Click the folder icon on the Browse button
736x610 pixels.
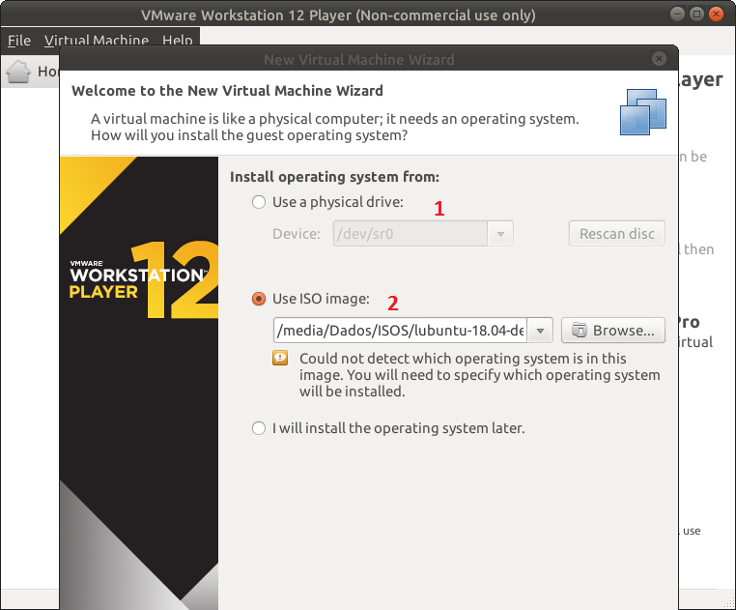click(x=580, y=331)
